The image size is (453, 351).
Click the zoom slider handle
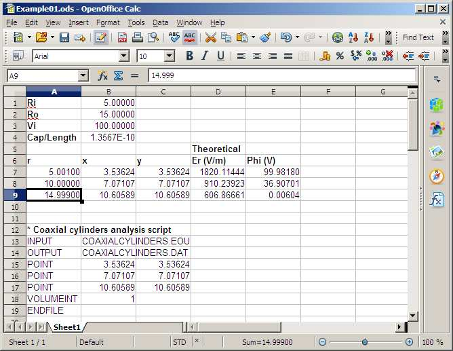365,342
